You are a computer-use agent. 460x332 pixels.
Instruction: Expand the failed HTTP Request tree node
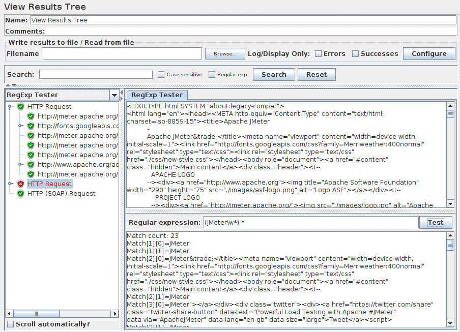click(10, 184)
